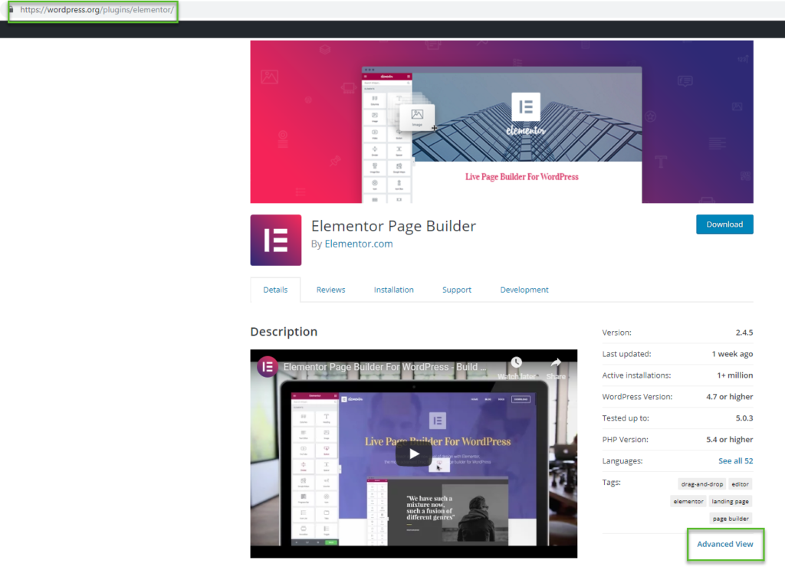Click the Active installations value 1+ million
The width and height of the screenshot is (785, 570).
734,375
